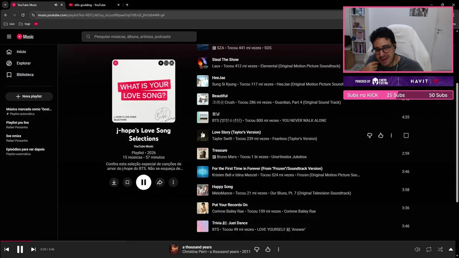Open the tab search dropdown
459x258 pixels.
click(x=5, y=5)
